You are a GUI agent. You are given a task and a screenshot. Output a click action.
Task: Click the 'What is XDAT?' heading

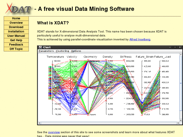(x=53, y=23)
